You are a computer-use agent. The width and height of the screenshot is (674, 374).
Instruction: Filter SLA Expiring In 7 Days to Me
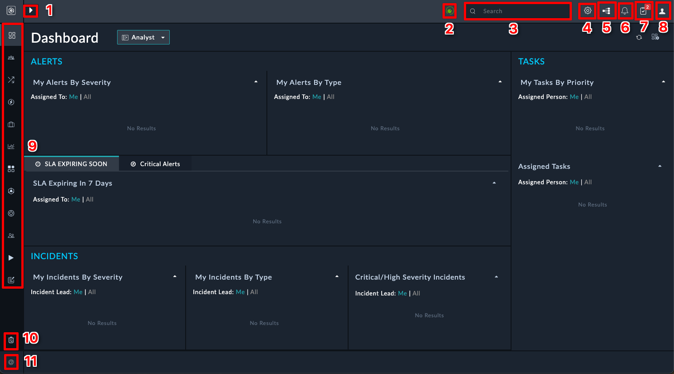(x=76, y=199)
